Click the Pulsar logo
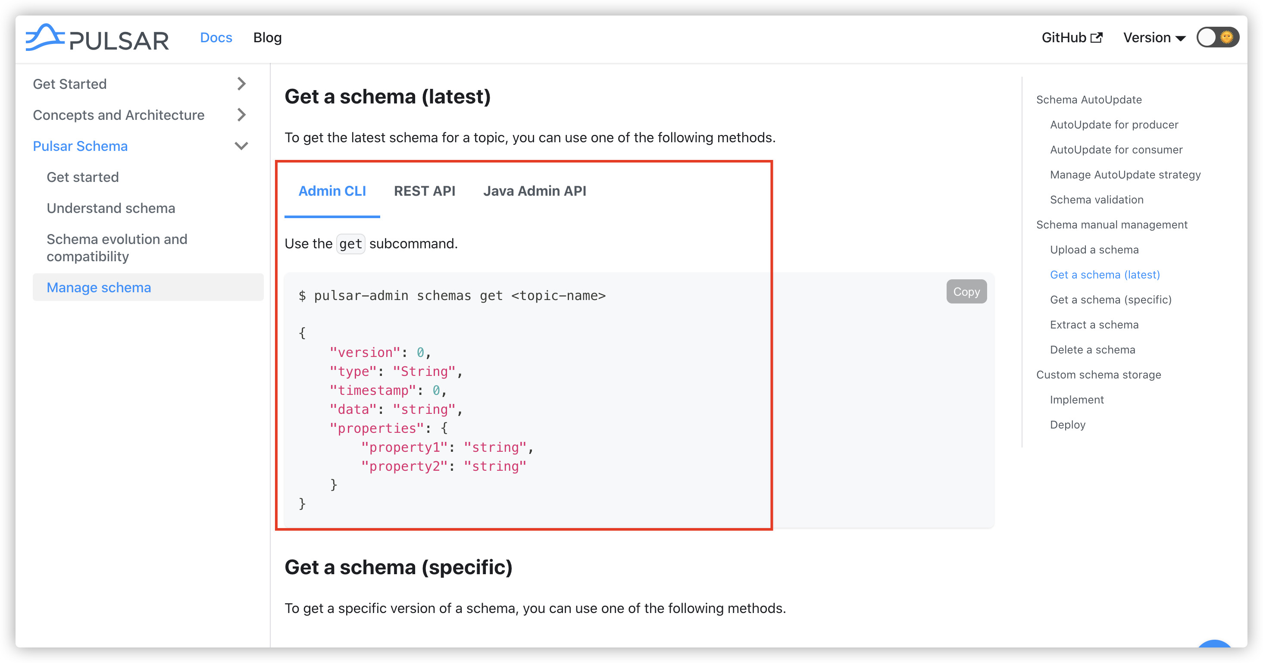This screenshot has height=663, width=1263. pyautogui.click(x=97, y=38)
